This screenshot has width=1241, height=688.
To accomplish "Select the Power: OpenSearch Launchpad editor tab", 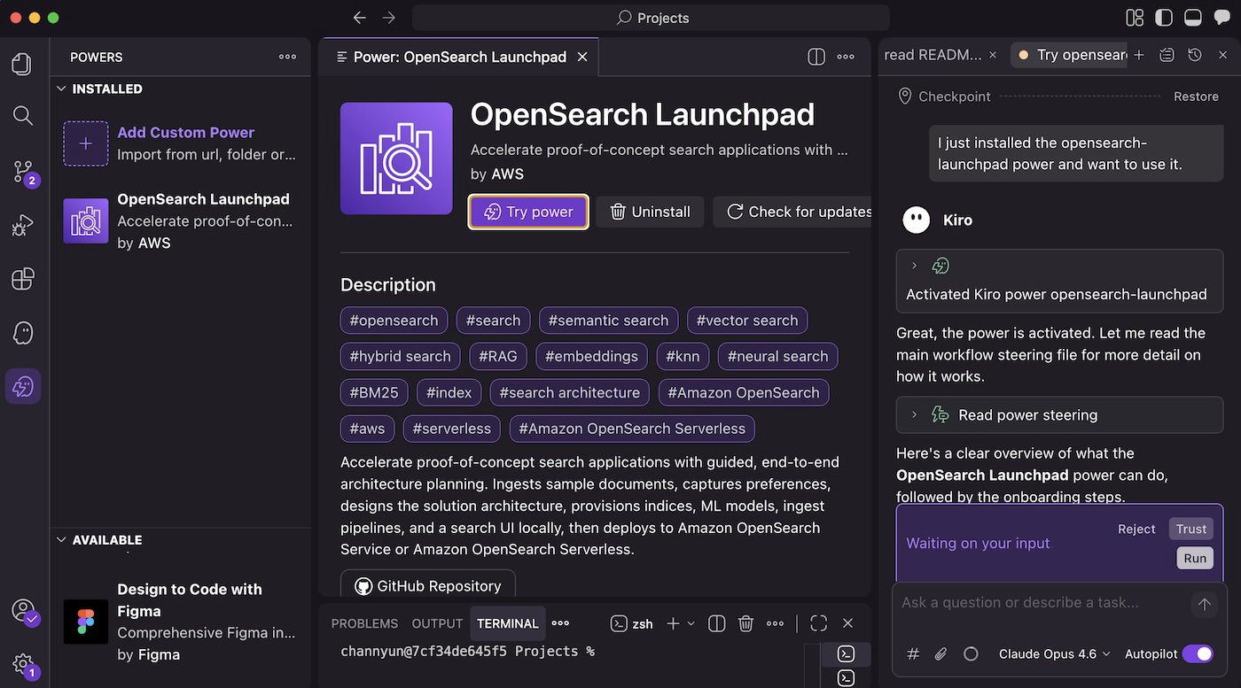I will [x=459, y=57].
